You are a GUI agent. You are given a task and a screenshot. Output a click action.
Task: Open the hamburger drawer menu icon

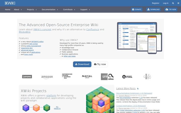click(178, 3)
